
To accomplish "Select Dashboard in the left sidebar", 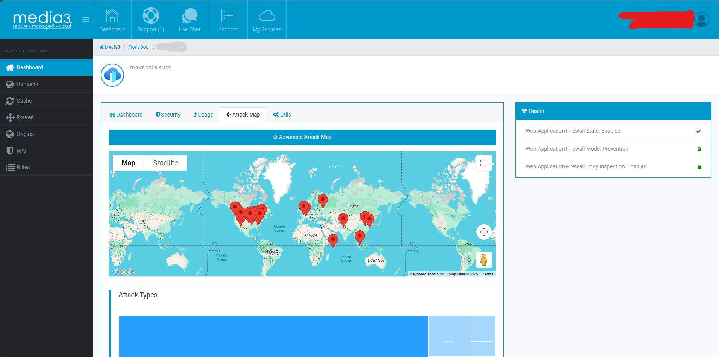I will [46, 67].
